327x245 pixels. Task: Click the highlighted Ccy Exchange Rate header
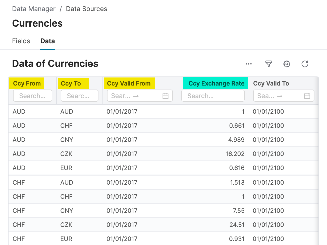coord(215,83)
